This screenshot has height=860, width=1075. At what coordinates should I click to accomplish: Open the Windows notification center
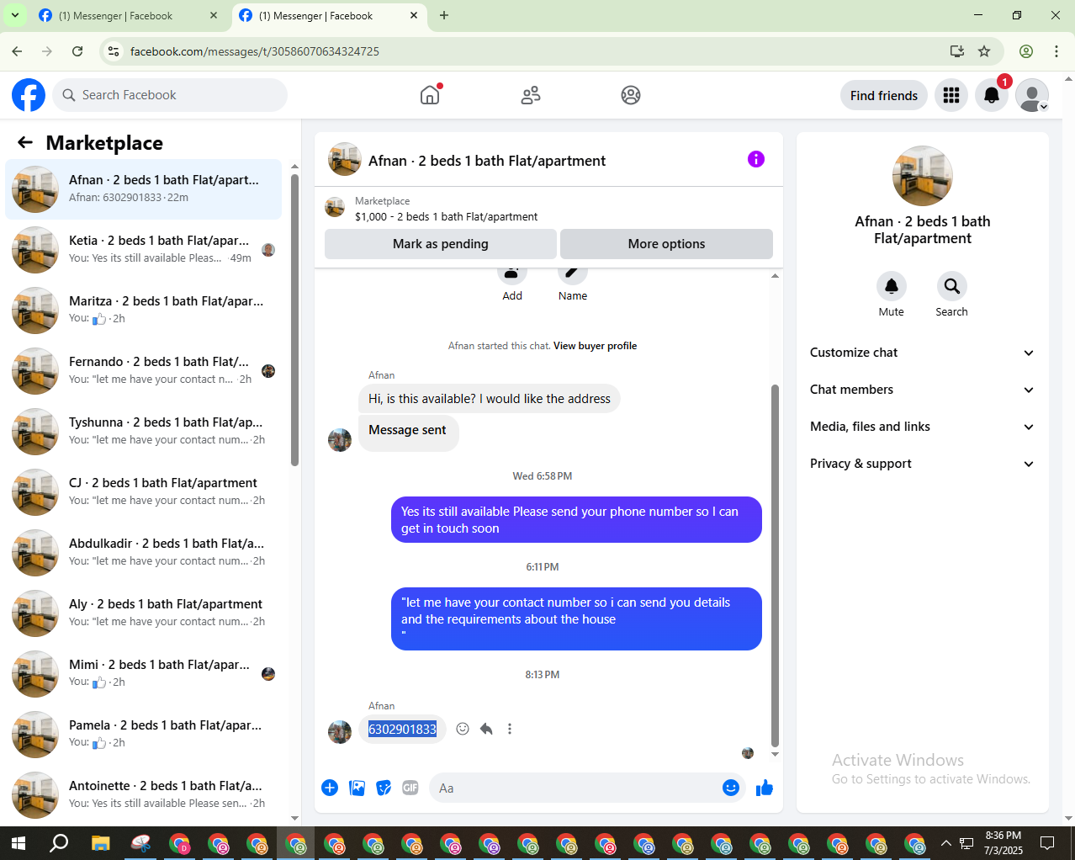[1047, 842]
